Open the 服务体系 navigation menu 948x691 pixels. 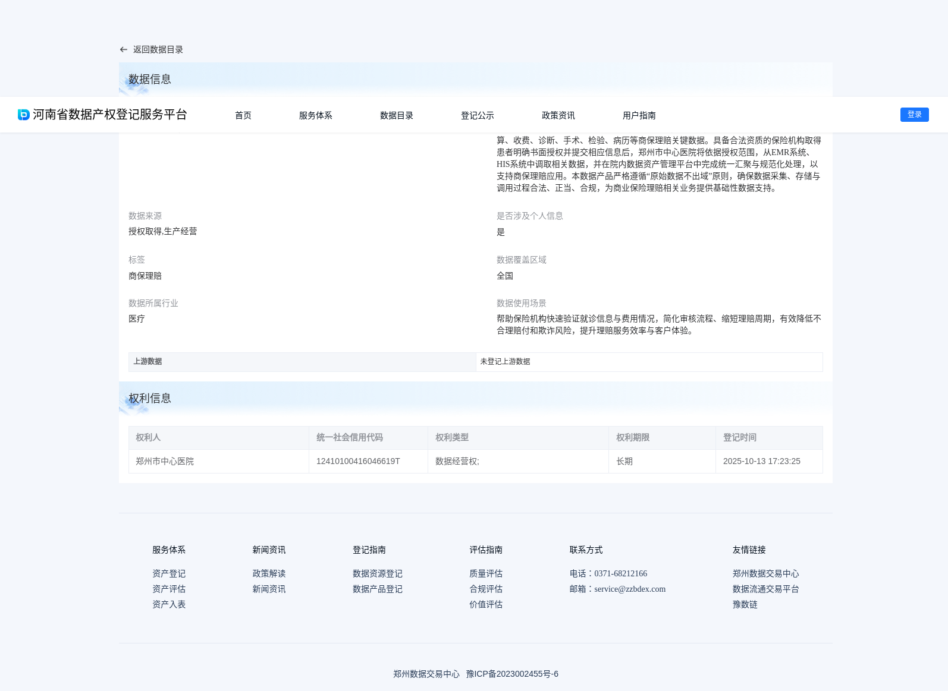pos(316,115)
